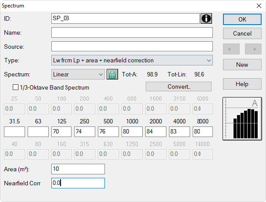Screen dimensions: 266x202
Task: Select the 31.5 Hz octave band field
Action: (14, 132)
